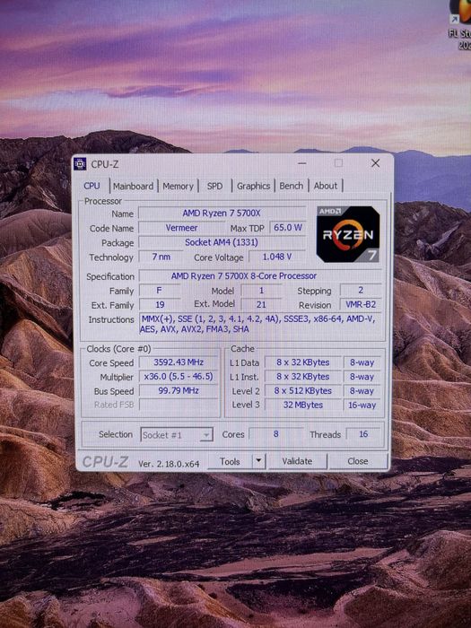Click the Package value Socket AM4 (1331)

[222, 242]
